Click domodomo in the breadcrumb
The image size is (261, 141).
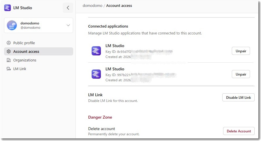(x=92, y=6)
